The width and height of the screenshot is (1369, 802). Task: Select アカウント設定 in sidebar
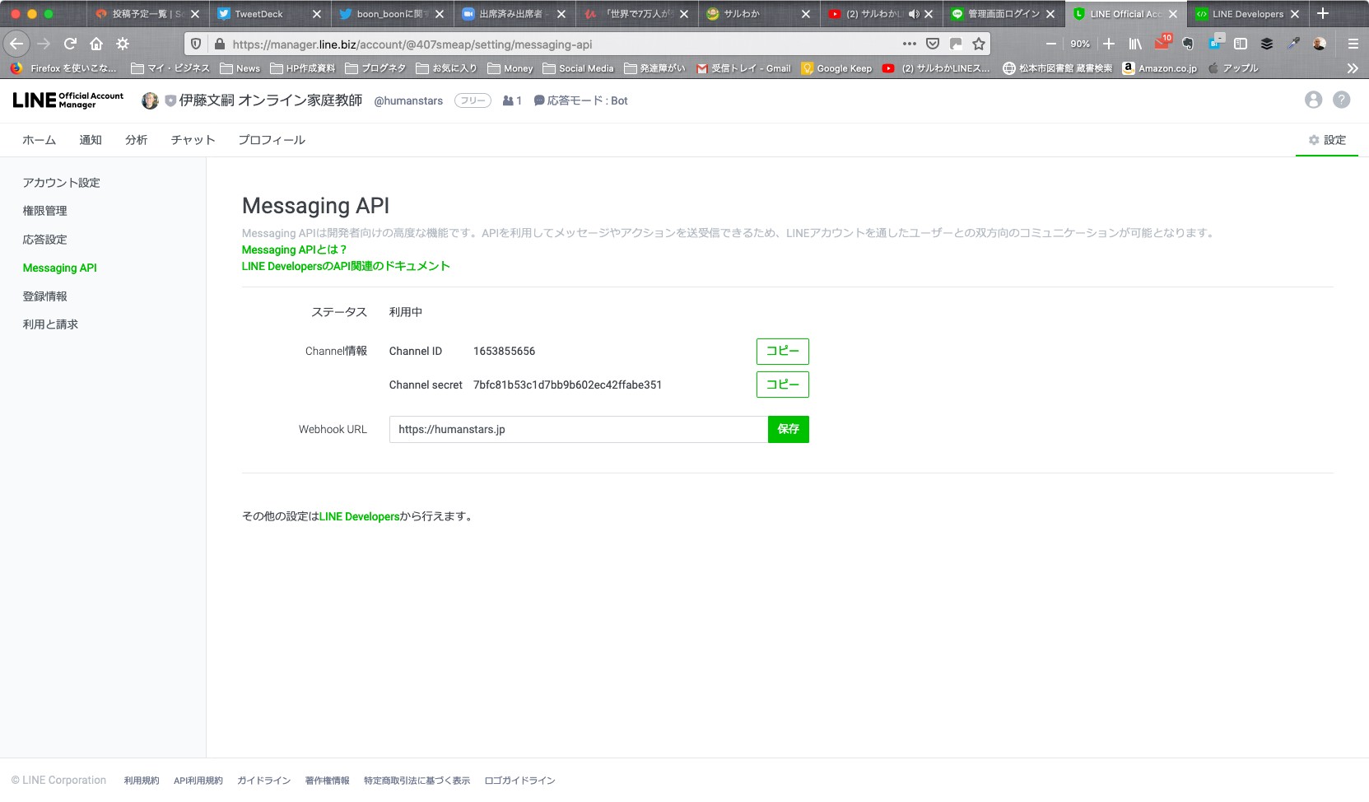[x=61, y=183]
